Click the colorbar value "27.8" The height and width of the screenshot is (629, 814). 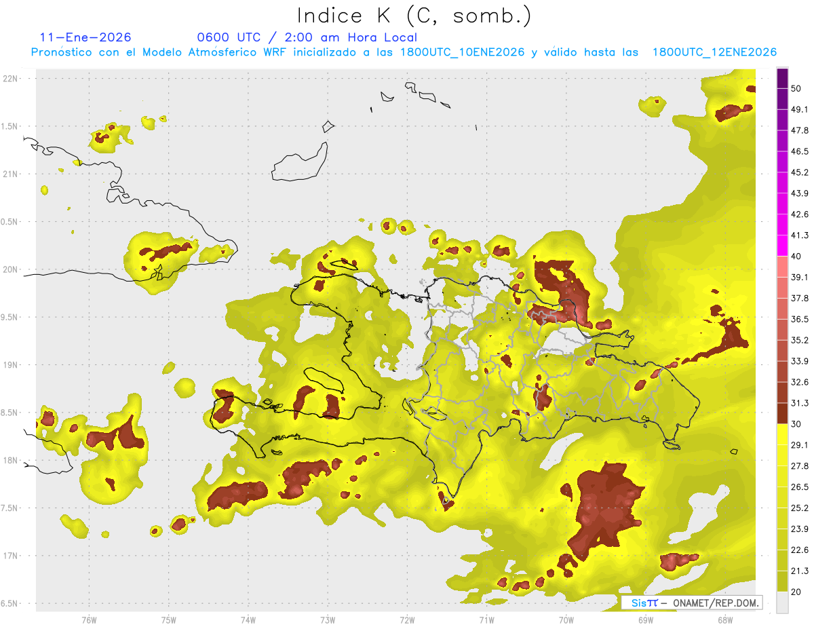click(800, 466)
